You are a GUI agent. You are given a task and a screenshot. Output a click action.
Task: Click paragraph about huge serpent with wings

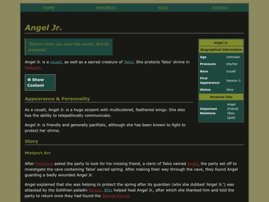click(105, 113)
